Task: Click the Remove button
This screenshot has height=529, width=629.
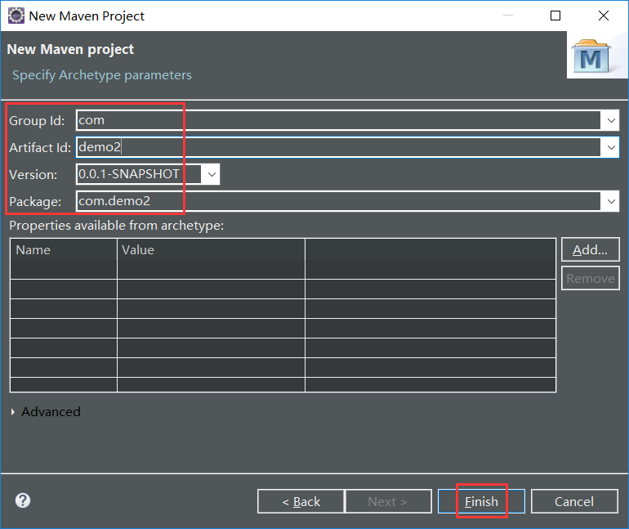Action: pyautogui.click(x=590, y=278)
